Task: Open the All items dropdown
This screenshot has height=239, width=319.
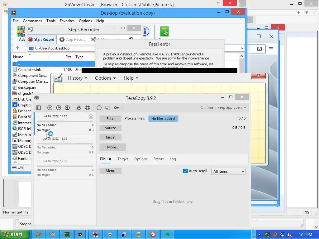Action: [x=228, y=171]
